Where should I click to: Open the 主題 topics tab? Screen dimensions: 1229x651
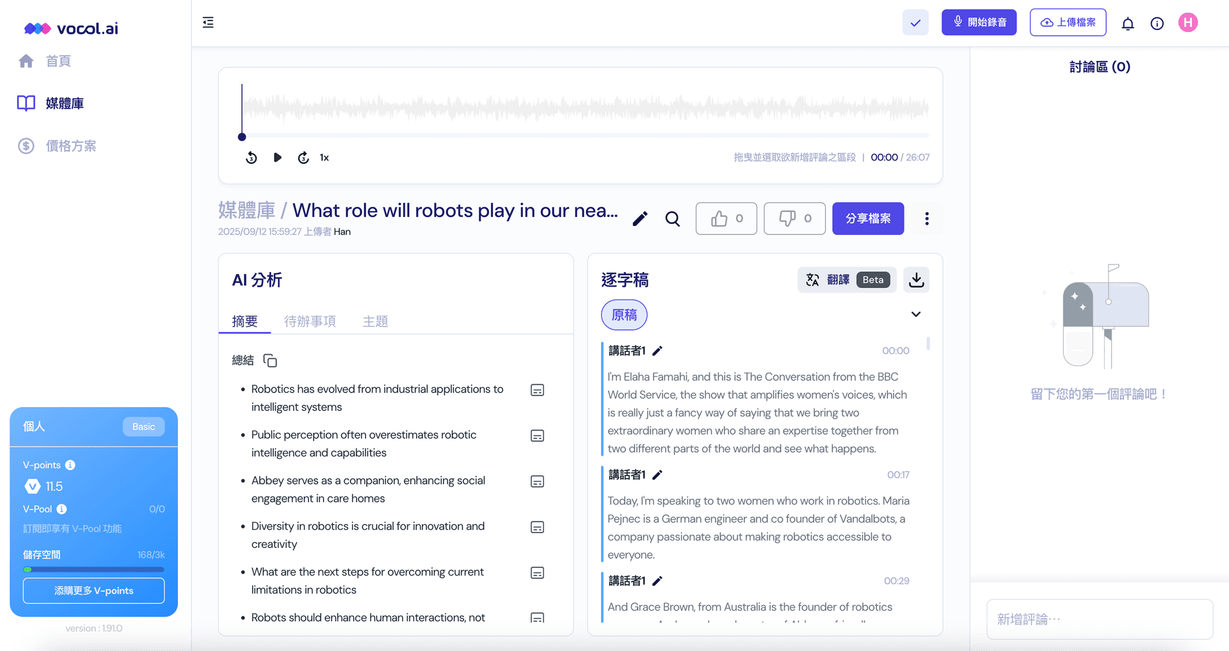tap(375, 321)
